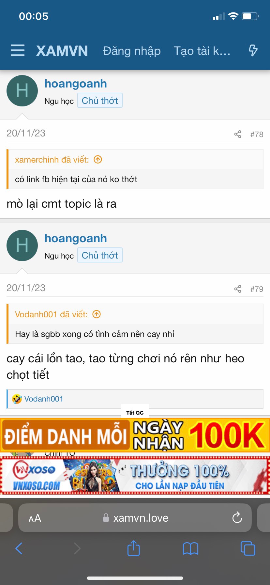This screenshot has width=270, height=585.
Task: Reload the page in Safari
Action: [x=237, y=518]
